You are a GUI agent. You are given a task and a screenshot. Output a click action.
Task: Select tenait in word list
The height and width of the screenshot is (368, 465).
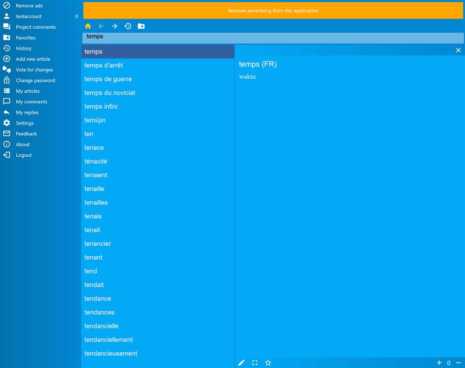pos(158,230)
